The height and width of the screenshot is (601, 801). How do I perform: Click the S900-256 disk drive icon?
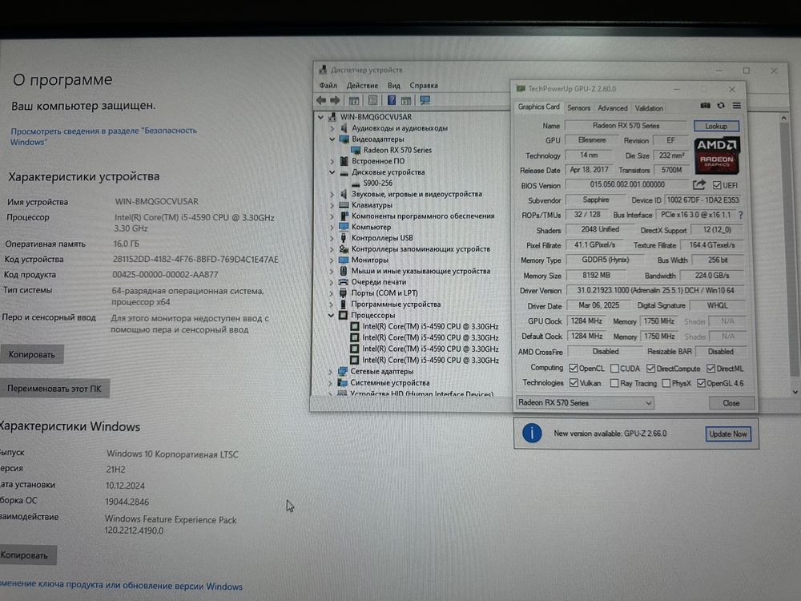[x=356, y=184]
